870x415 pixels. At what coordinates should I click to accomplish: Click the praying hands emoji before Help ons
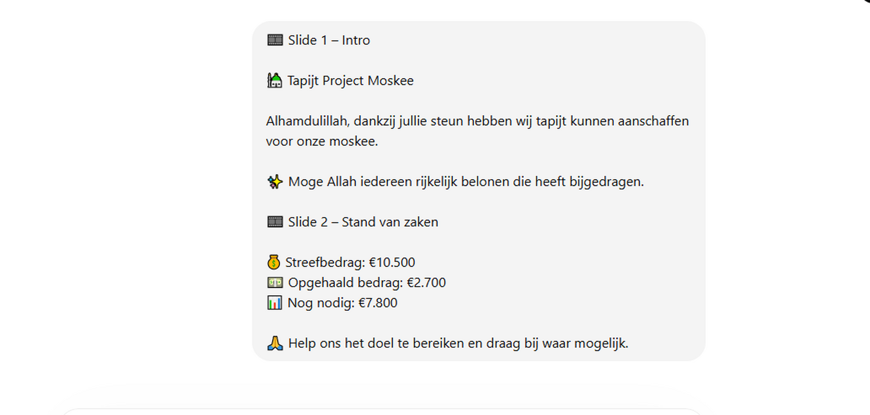(x=275, y=343)
